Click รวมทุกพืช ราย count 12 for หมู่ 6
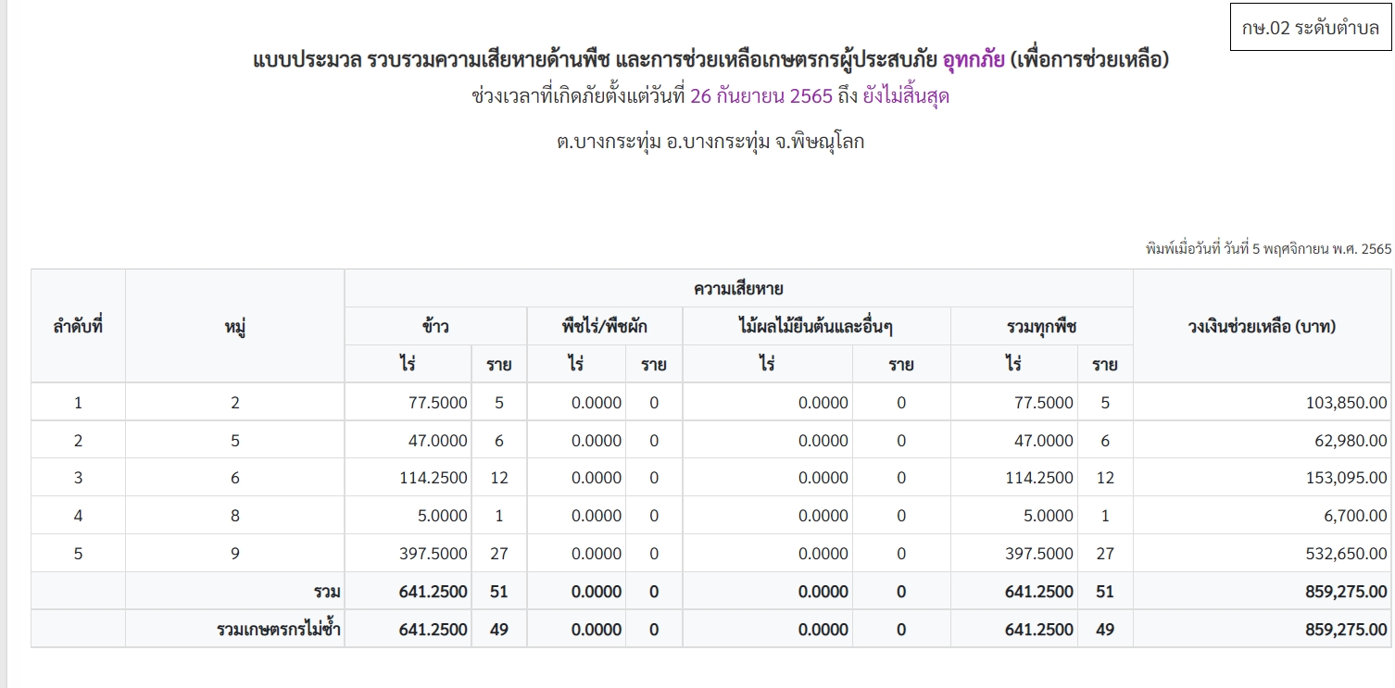1395x688 pixels. pyautogui.click(x=1105, y=478)
